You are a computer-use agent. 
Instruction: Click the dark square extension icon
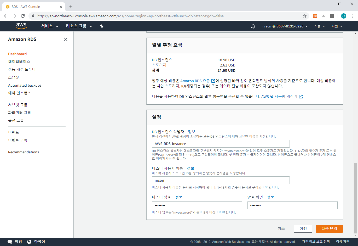coord(332,16)
